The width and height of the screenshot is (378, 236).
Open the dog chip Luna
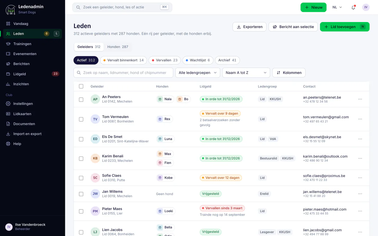[166, 139]
